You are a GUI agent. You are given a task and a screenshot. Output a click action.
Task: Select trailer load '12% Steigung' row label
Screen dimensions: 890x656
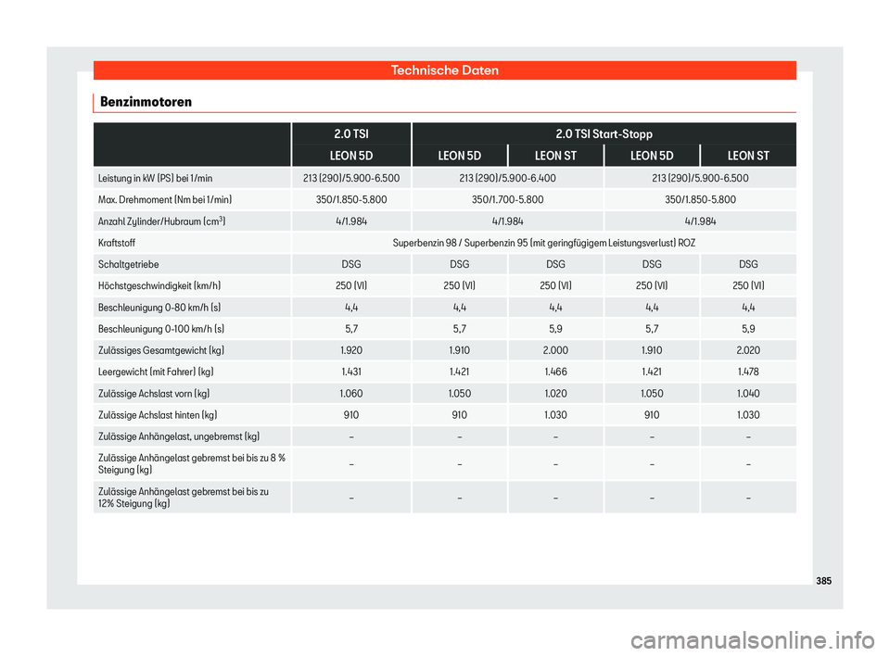click(184, 498)
